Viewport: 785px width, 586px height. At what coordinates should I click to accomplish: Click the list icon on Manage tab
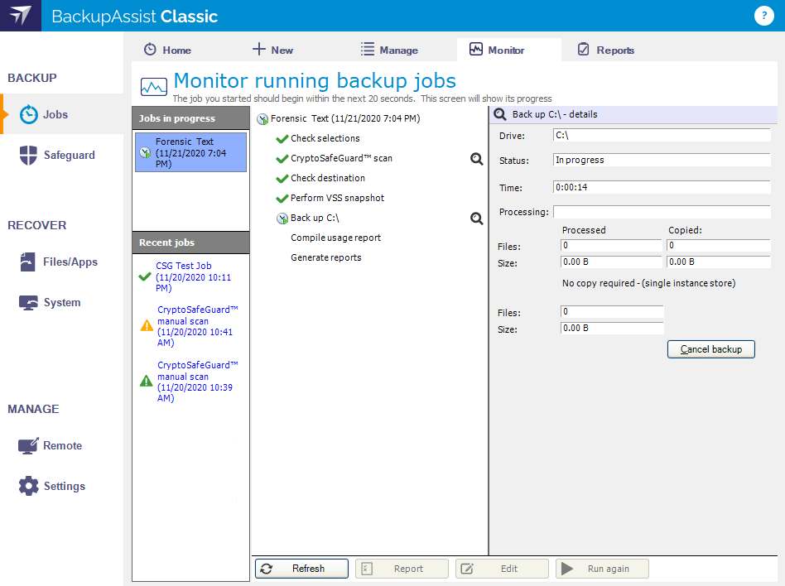pos(368,49)
